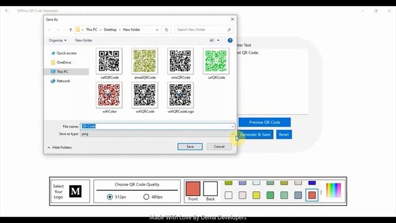Open the rainbow spectrum color picker
396x223 pixels.
(334, 190)
